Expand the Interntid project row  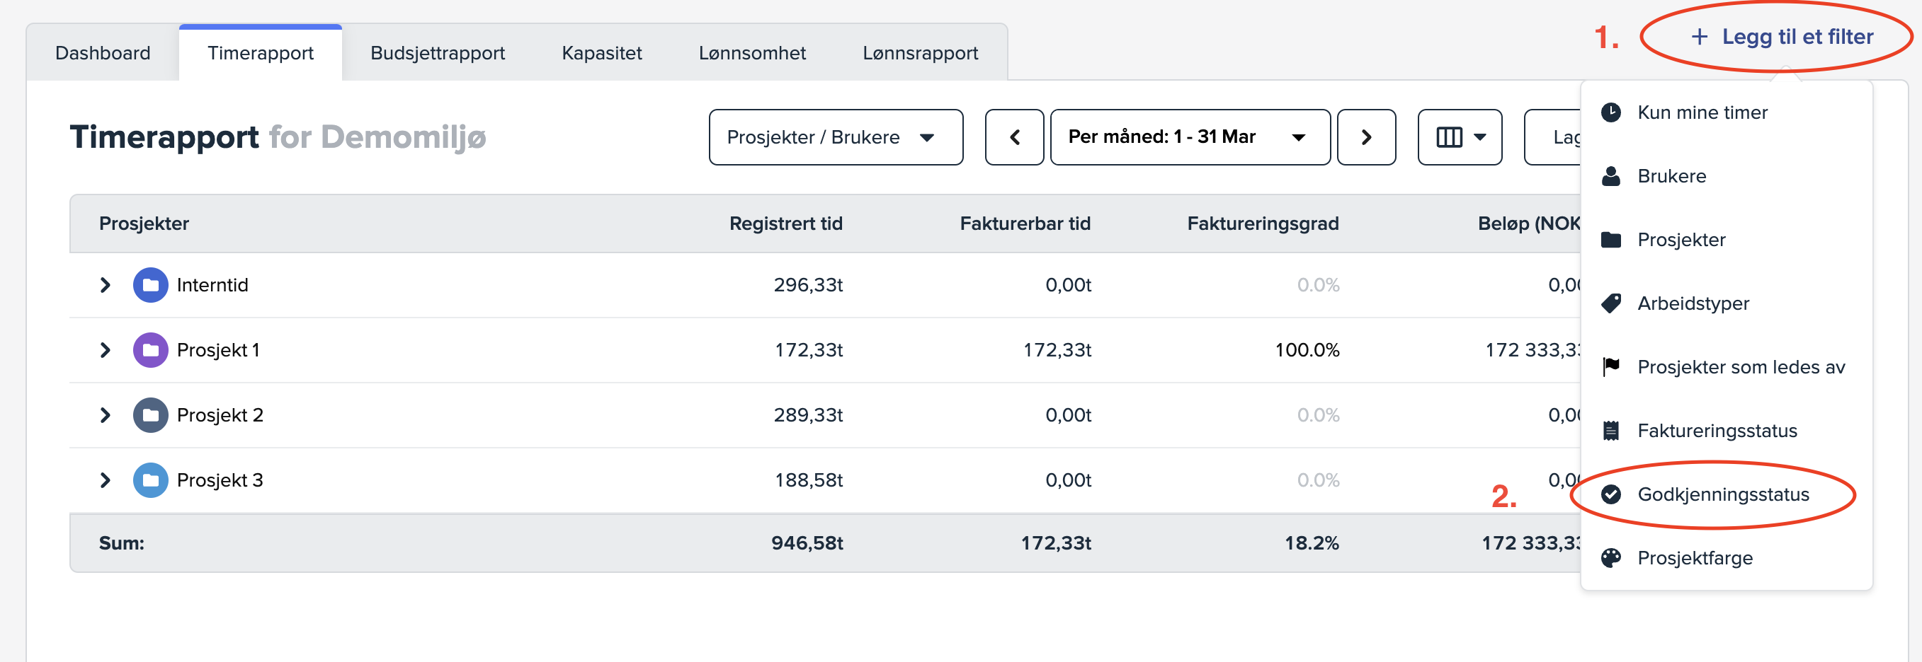point(106,285)
